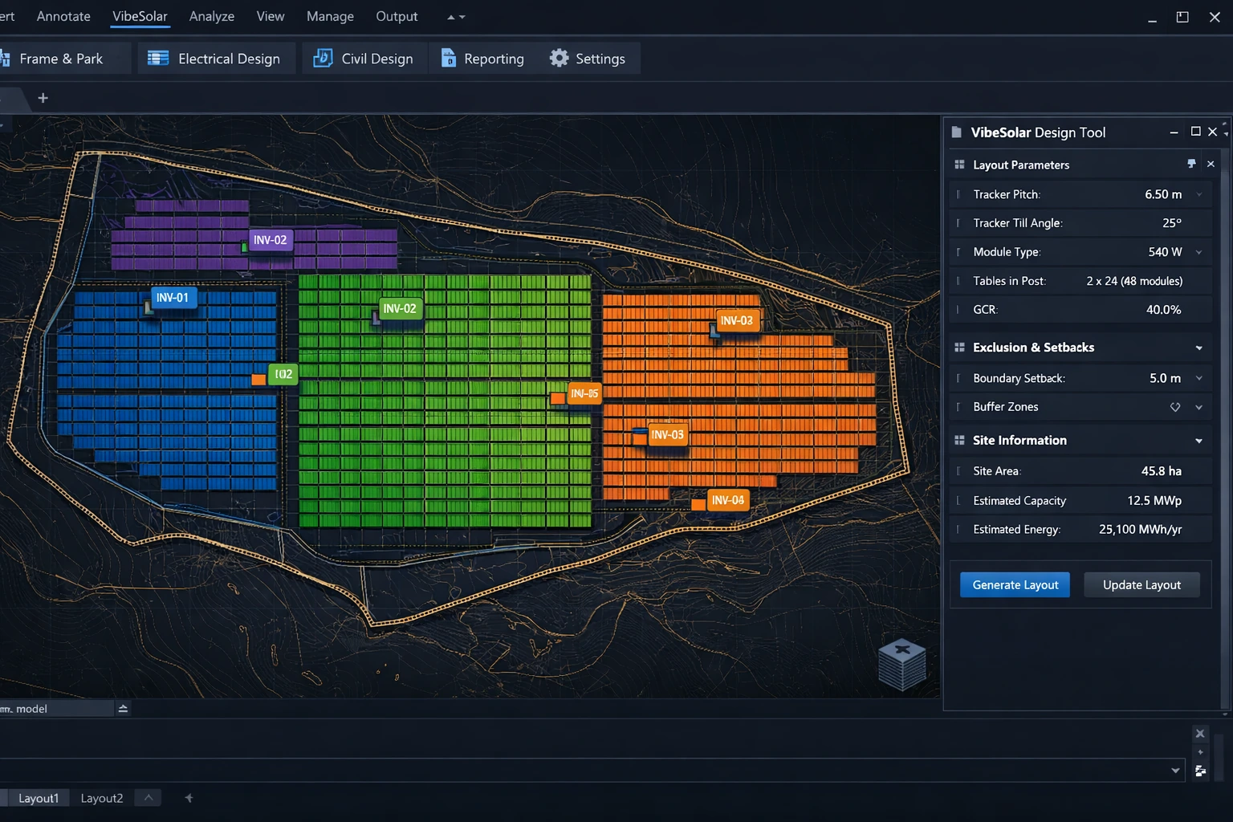Click the Site Information section icon
The image size is (1233, 822).
tap(959, 440)
